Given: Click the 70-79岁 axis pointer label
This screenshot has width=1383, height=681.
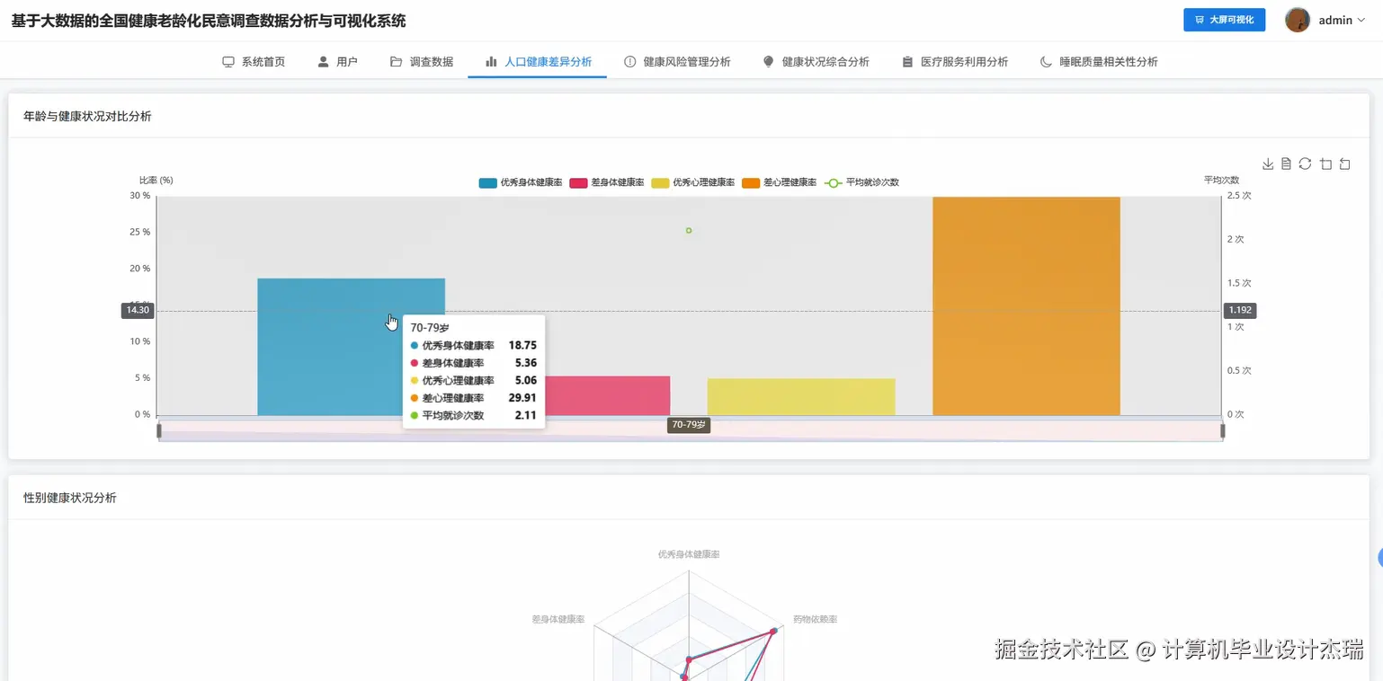Looking at the screenshot, I should click(x=689, y=425).
